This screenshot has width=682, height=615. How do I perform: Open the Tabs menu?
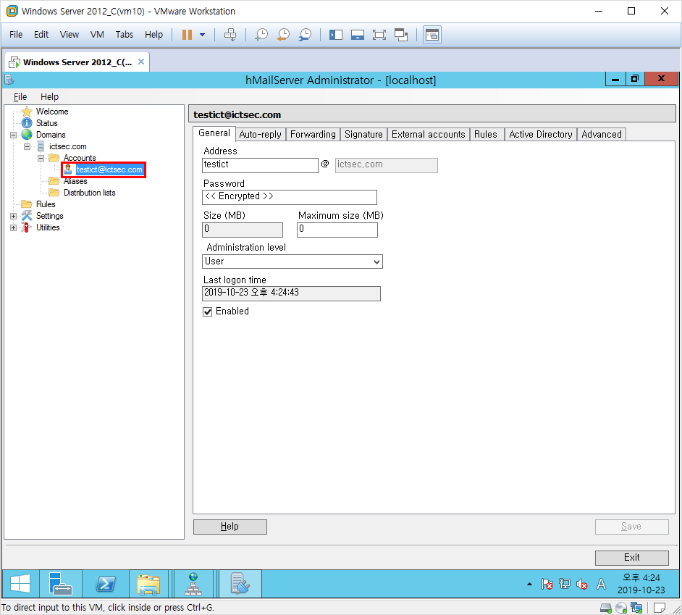click(x=125, y=34)
